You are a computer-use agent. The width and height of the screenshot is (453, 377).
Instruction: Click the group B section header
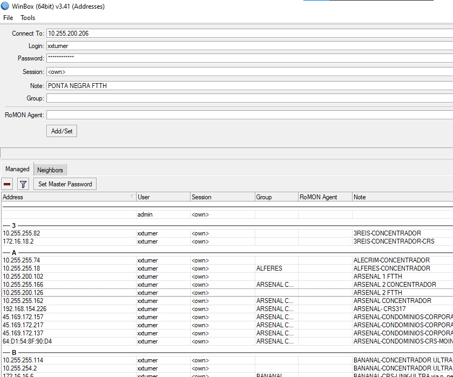[x=227, y=353]
